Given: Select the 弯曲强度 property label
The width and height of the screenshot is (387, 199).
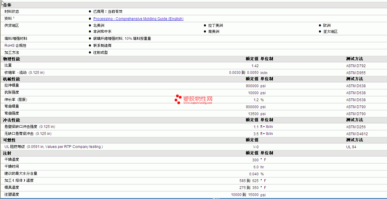Looking at the screenshot, I should pos(12,113).
